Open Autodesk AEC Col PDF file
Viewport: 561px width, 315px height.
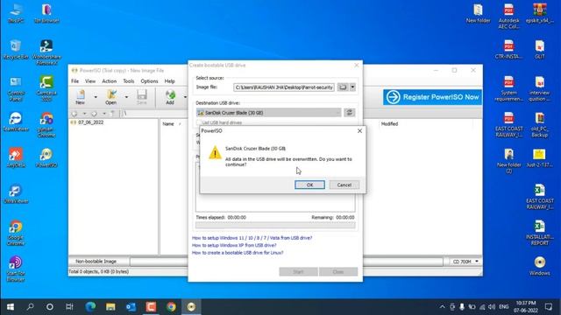click(x=508, y=16)
